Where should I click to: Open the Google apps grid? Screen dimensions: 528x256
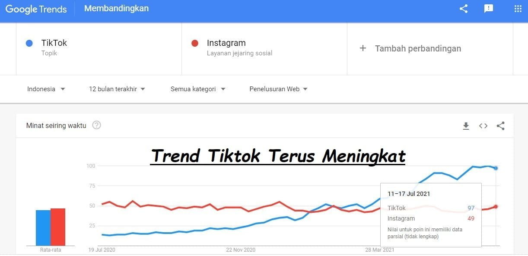(x=518, y=9)
